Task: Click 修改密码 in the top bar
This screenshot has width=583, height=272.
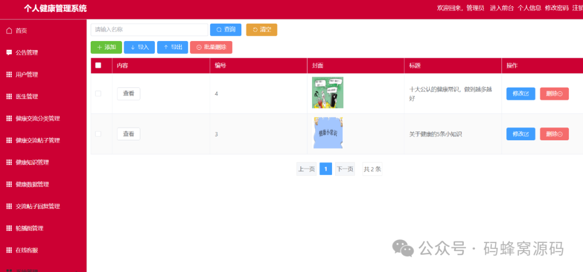Action: [x=557, y=8]
